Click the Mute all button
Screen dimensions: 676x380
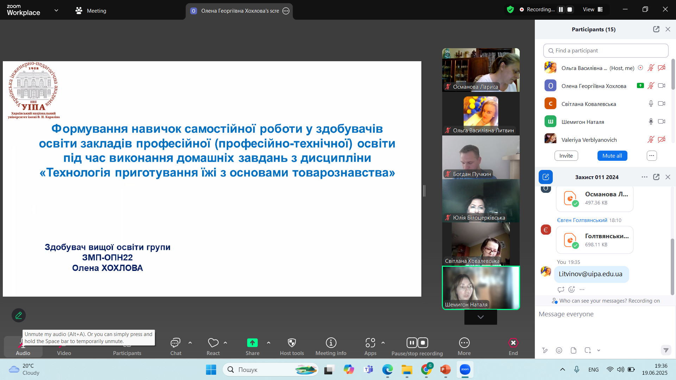point(612,156)
